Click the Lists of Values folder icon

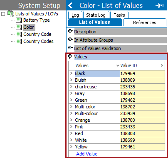tap(11, 14)
